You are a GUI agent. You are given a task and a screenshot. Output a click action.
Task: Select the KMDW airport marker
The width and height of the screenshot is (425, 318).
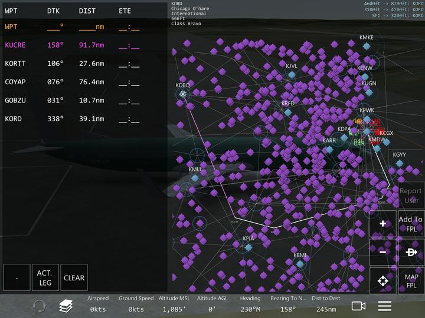pyautogui.click(x=377, y=148)
